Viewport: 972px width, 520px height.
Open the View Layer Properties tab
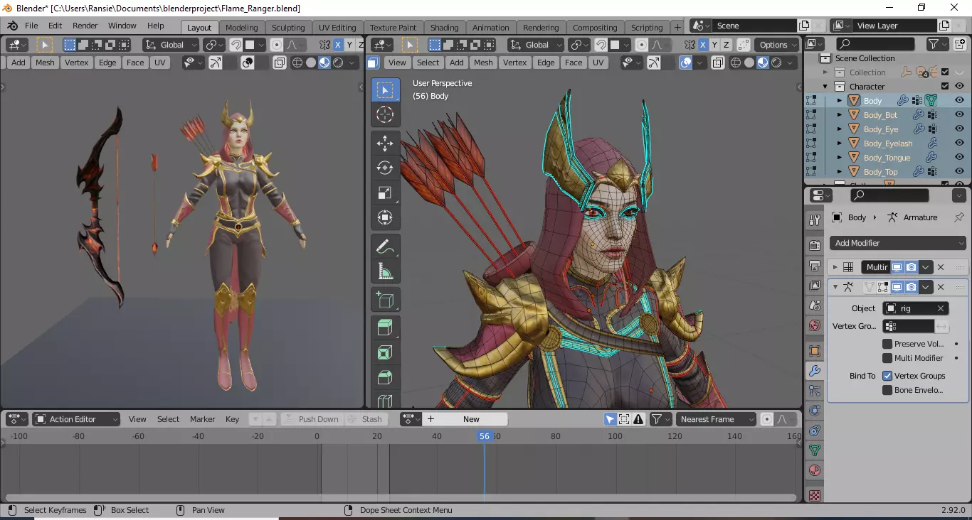[815, 285]
